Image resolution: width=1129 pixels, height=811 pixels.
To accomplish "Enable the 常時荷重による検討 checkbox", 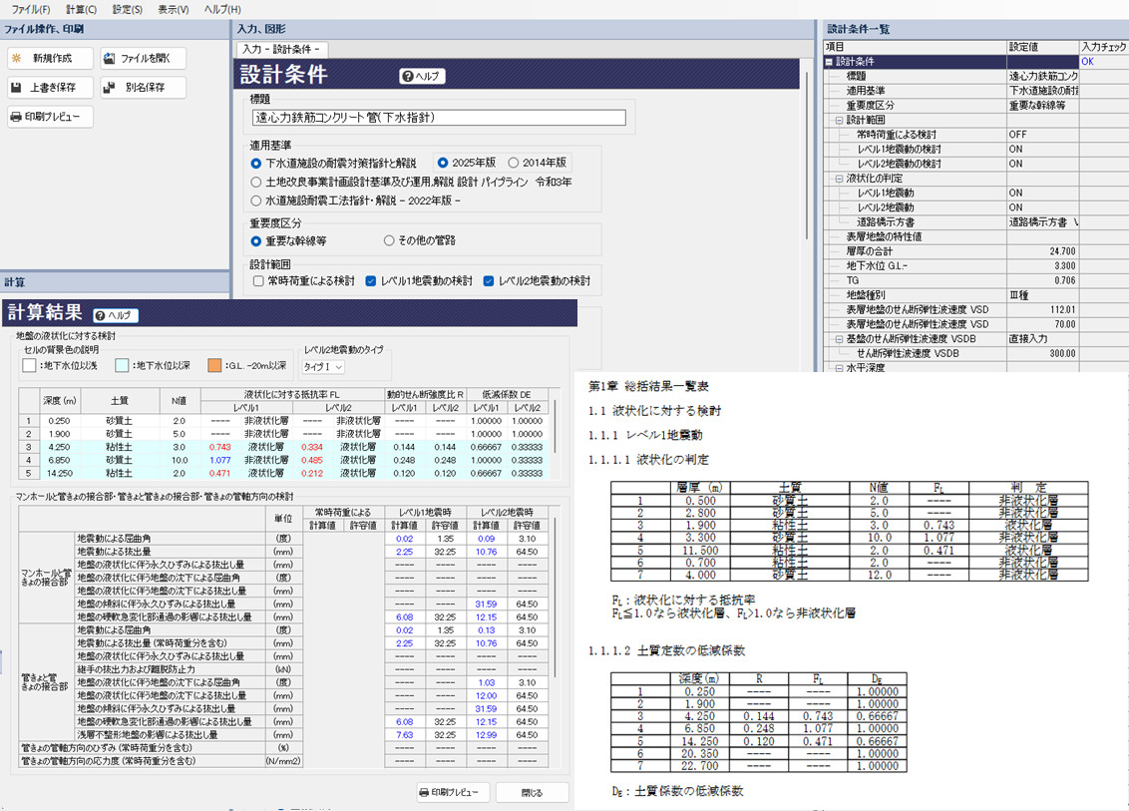I will 258,281.
